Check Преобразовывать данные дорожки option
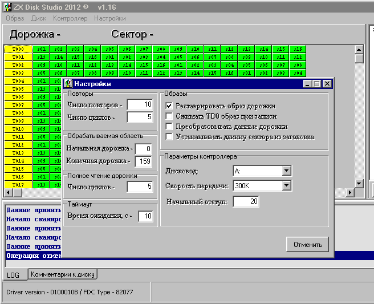This screenshot has height=304, width=374. [169, 127]
